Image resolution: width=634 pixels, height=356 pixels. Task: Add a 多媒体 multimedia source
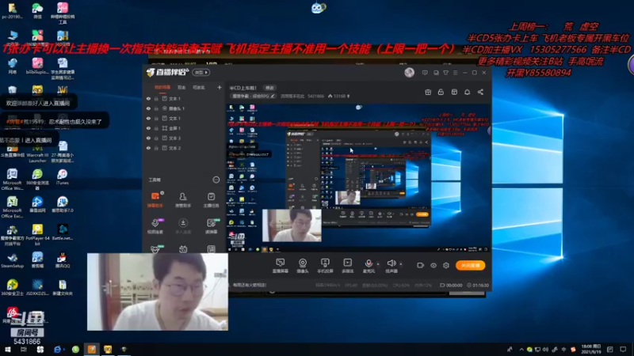pyautogui.click(x=347, y=266)
